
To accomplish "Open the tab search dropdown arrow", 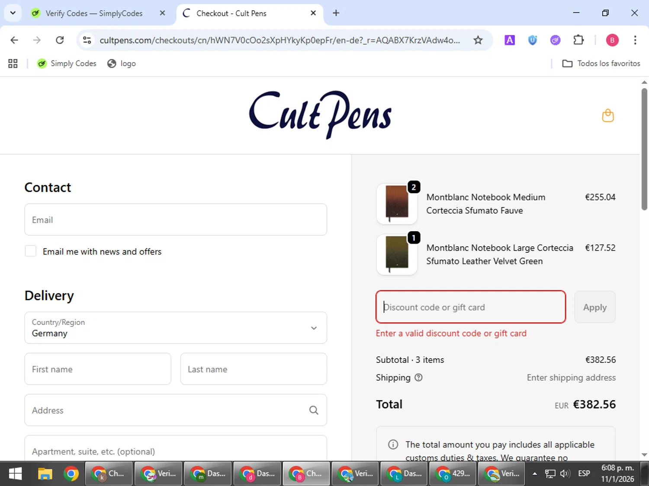I will point(13,13).
